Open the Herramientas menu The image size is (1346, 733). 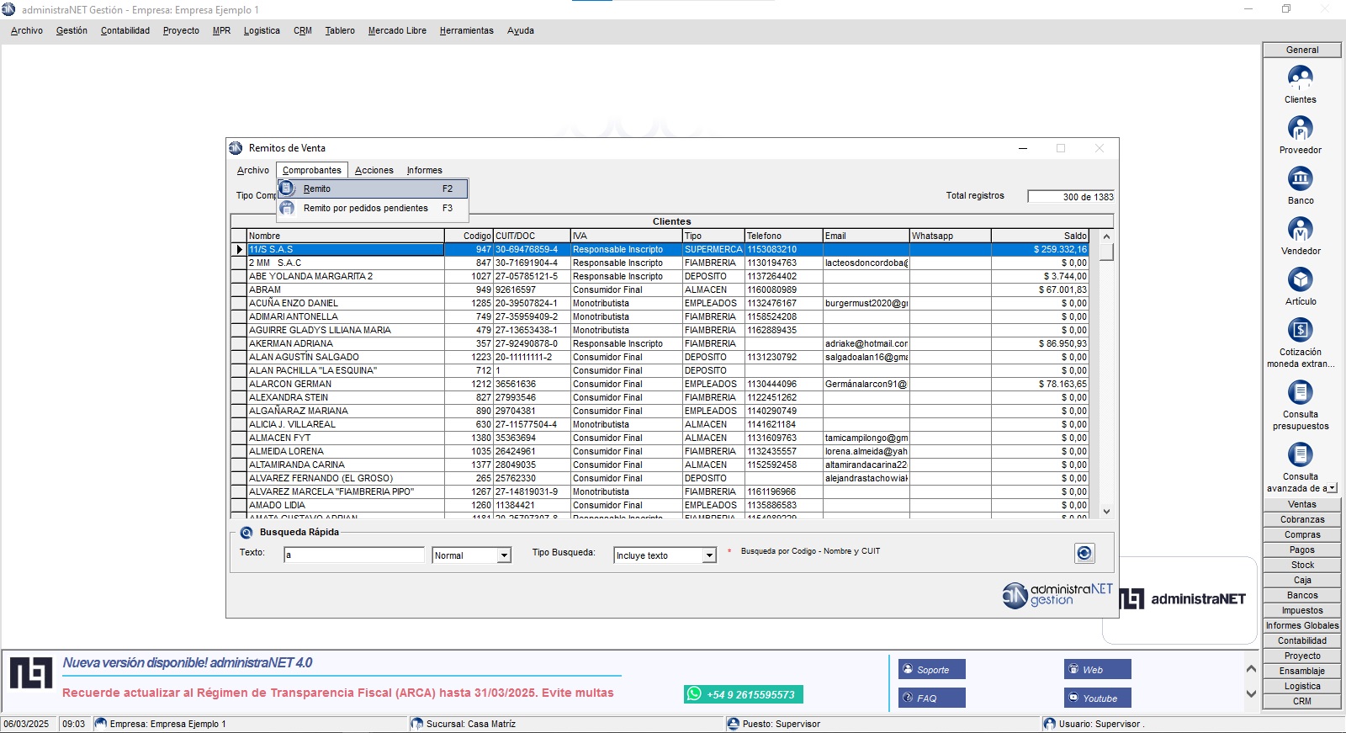tap(467, 31)
